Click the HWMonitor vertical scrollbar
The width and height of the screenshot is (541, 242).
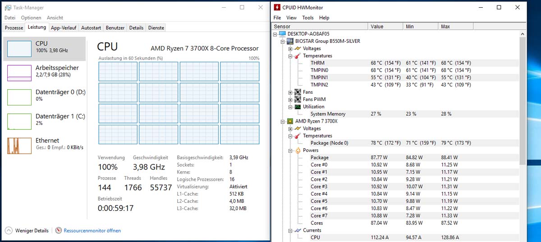pos(523,136)
